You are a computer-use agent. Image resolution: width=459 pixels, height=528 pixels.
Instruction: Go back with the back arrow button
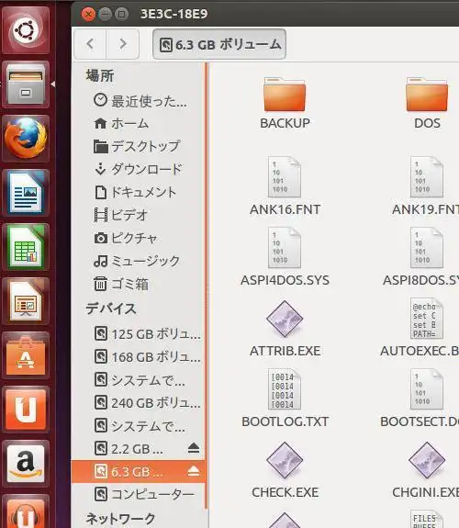(90, 44)
